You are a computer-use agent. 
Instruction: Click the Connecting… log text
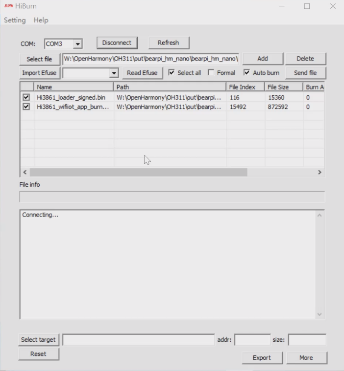coord(40,215)
